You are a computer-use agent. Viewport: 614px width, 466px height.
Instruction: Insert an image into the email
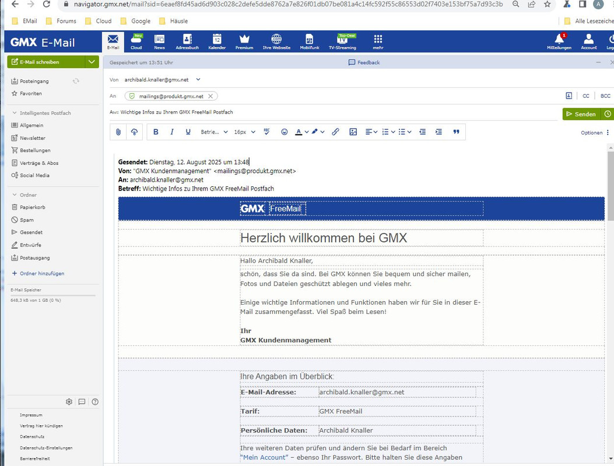[x=353, y=132]
